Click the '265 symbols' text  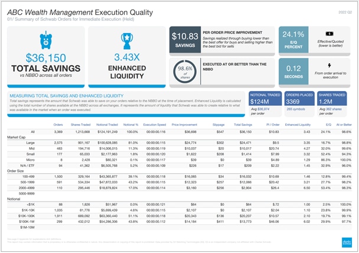coord(296,109)
